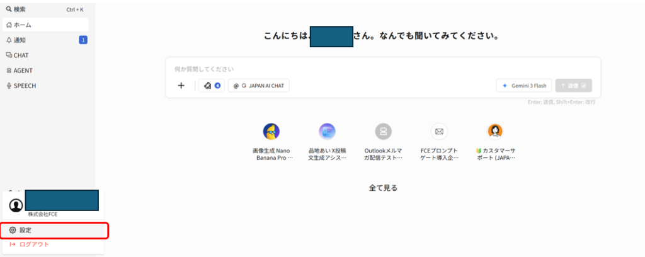This screenshot has width=645, height=257.
Task: Click the plus icon to add attachment
Action: 181,86
